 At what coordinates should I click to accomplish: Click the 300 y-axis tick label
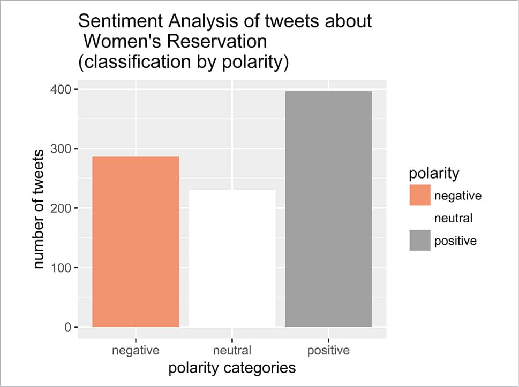coord(61,149)
